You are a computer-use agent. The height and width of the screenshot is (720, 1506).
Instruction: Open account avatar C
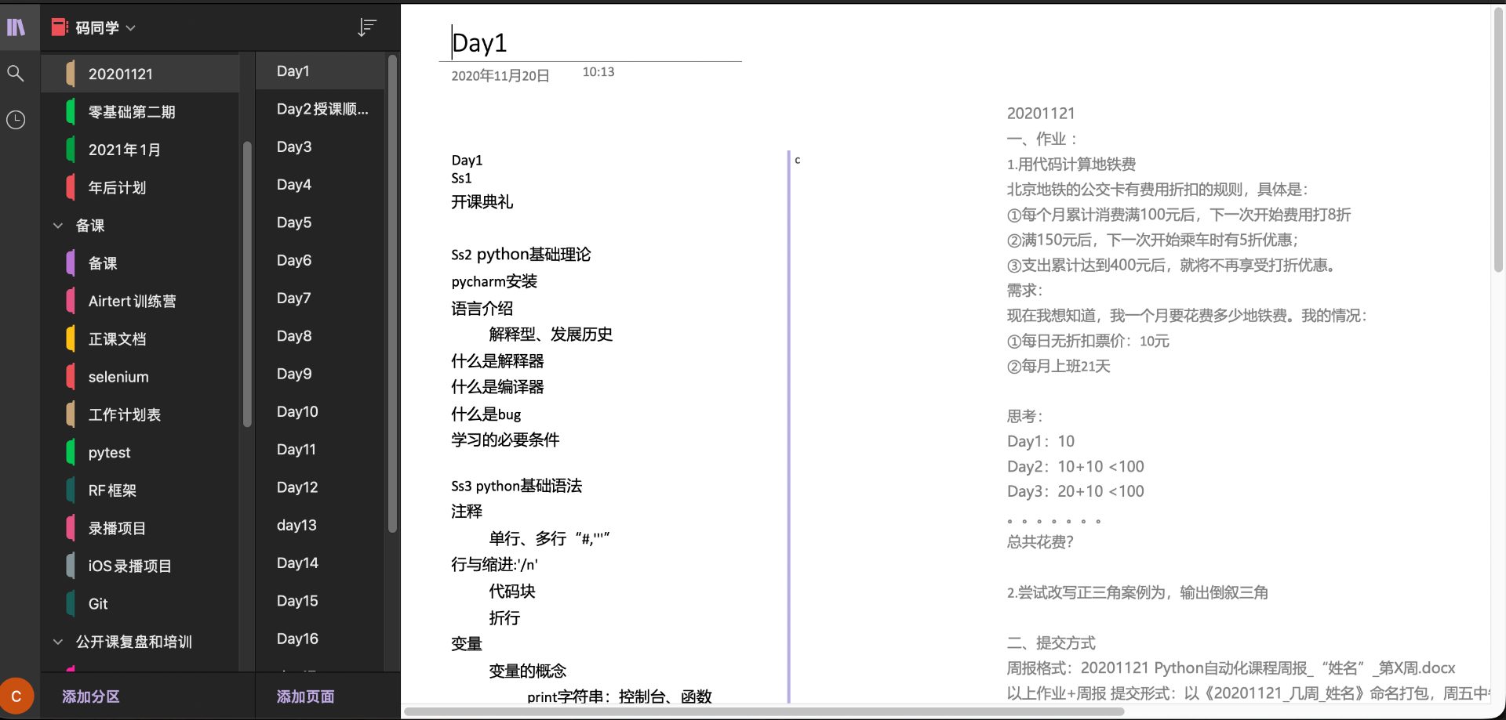coord(16,696)
